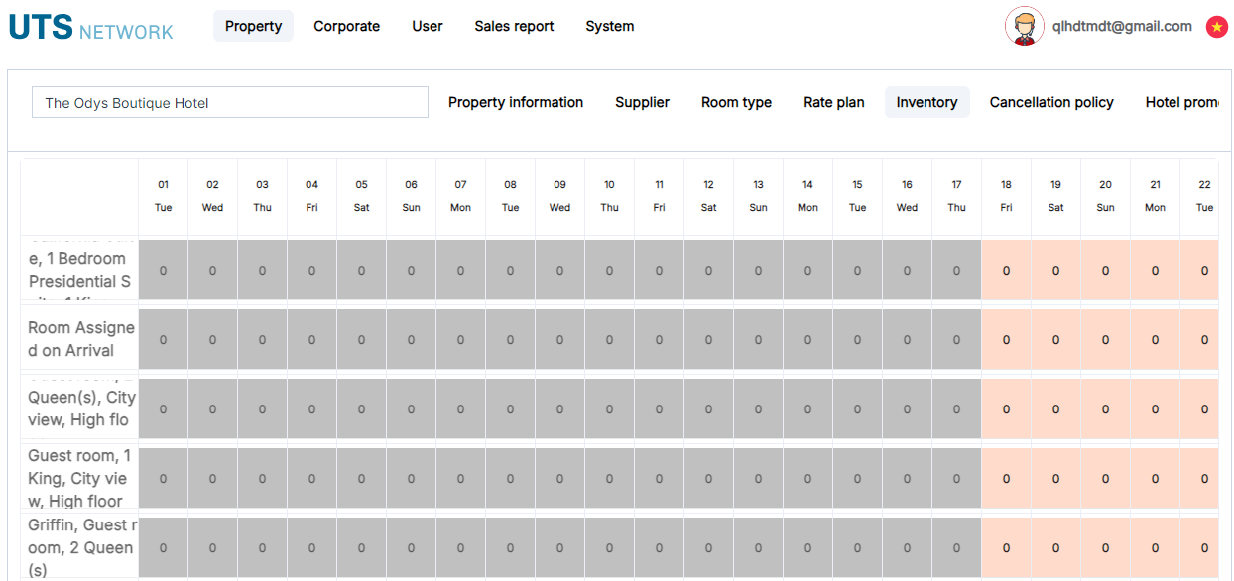This screenshot has width=1234, height=581.
Task: Click the 04 Fri date header
Action: click(x=312, y=196)
